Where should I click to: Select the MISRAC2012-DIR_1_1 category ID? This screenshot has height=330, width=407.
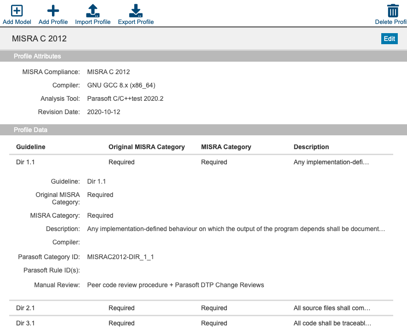[120, 257]
